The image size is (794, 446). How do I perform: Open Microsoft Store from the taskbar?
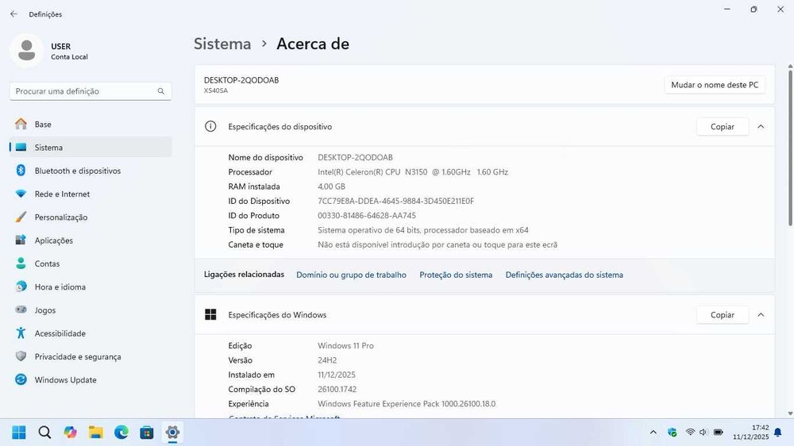pos(147,433)
